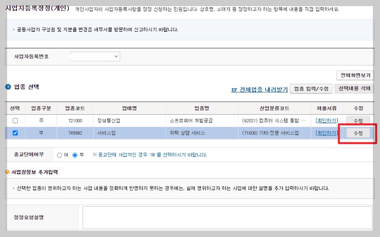Select 여 for 종교단체여부

[x=59, y=155]
